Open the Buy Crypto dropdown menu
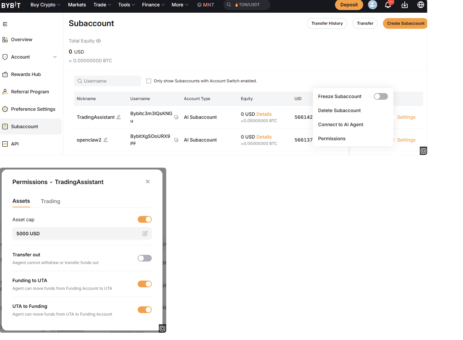Image resolution: width=463 pixels, height=340 pixels. pyautogui.click(x=45, y=5)
